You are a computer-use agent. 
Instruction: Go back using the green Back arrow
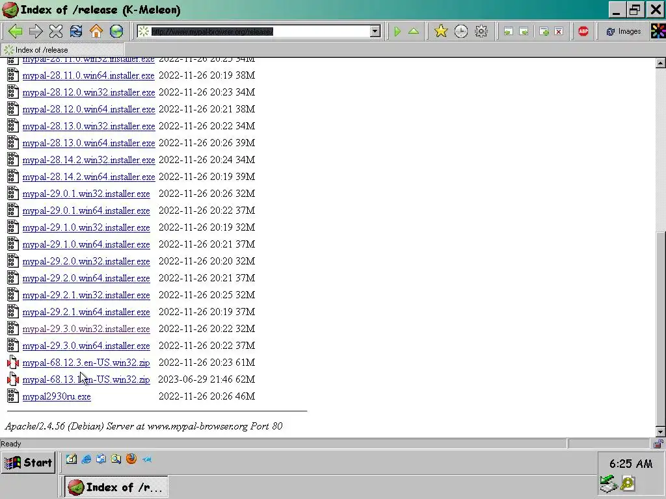tap(16, 31)
